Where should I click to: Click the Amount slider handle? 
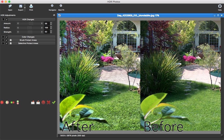[x=31, y=24]
